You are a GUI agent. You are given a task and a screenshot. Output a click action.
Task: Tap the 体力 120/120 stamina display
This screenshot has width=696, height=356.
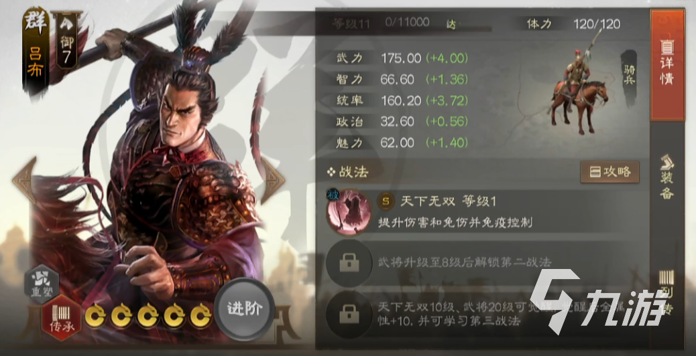click(x=573, y=24)
